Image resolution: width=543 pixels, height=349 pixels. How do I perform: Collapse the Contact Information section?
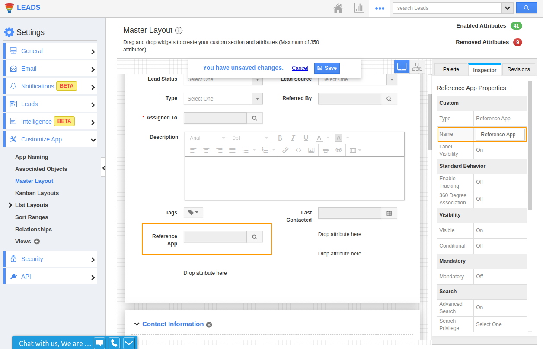click(137, 324)
